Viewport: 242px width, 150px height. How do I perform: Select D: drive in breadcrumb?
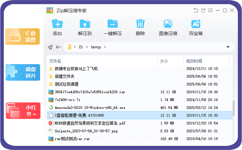(81, 47)
